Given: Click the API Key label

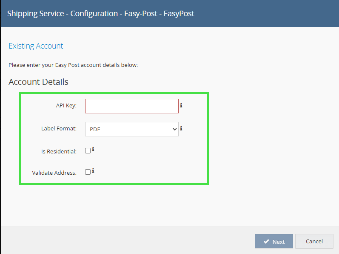Looking at the screenshot, I should click(x=66, y=105).
